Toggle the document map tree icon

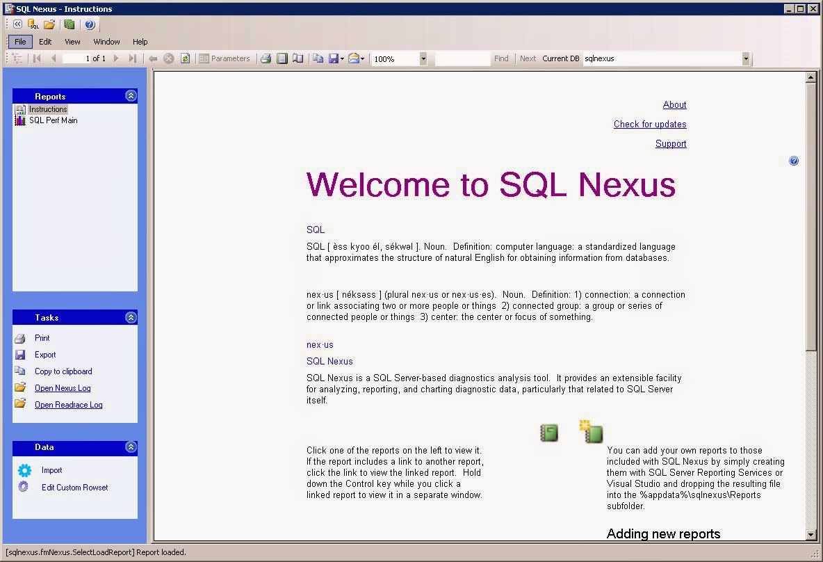coord(17,58)
